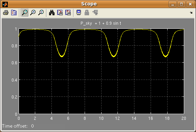196x132 pixels.
Task: Dock the scope using corner arrow
Action: 191,13
